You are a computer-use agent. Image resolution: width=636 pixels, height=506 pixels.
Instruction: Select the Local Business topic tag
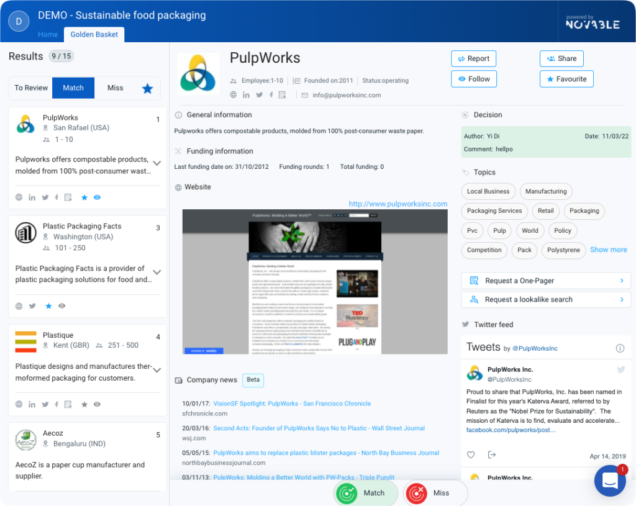pos(488,191)
